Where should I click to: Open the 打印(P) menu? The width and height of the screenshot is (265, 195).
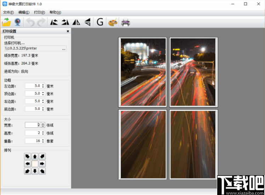tap(39, 12)
